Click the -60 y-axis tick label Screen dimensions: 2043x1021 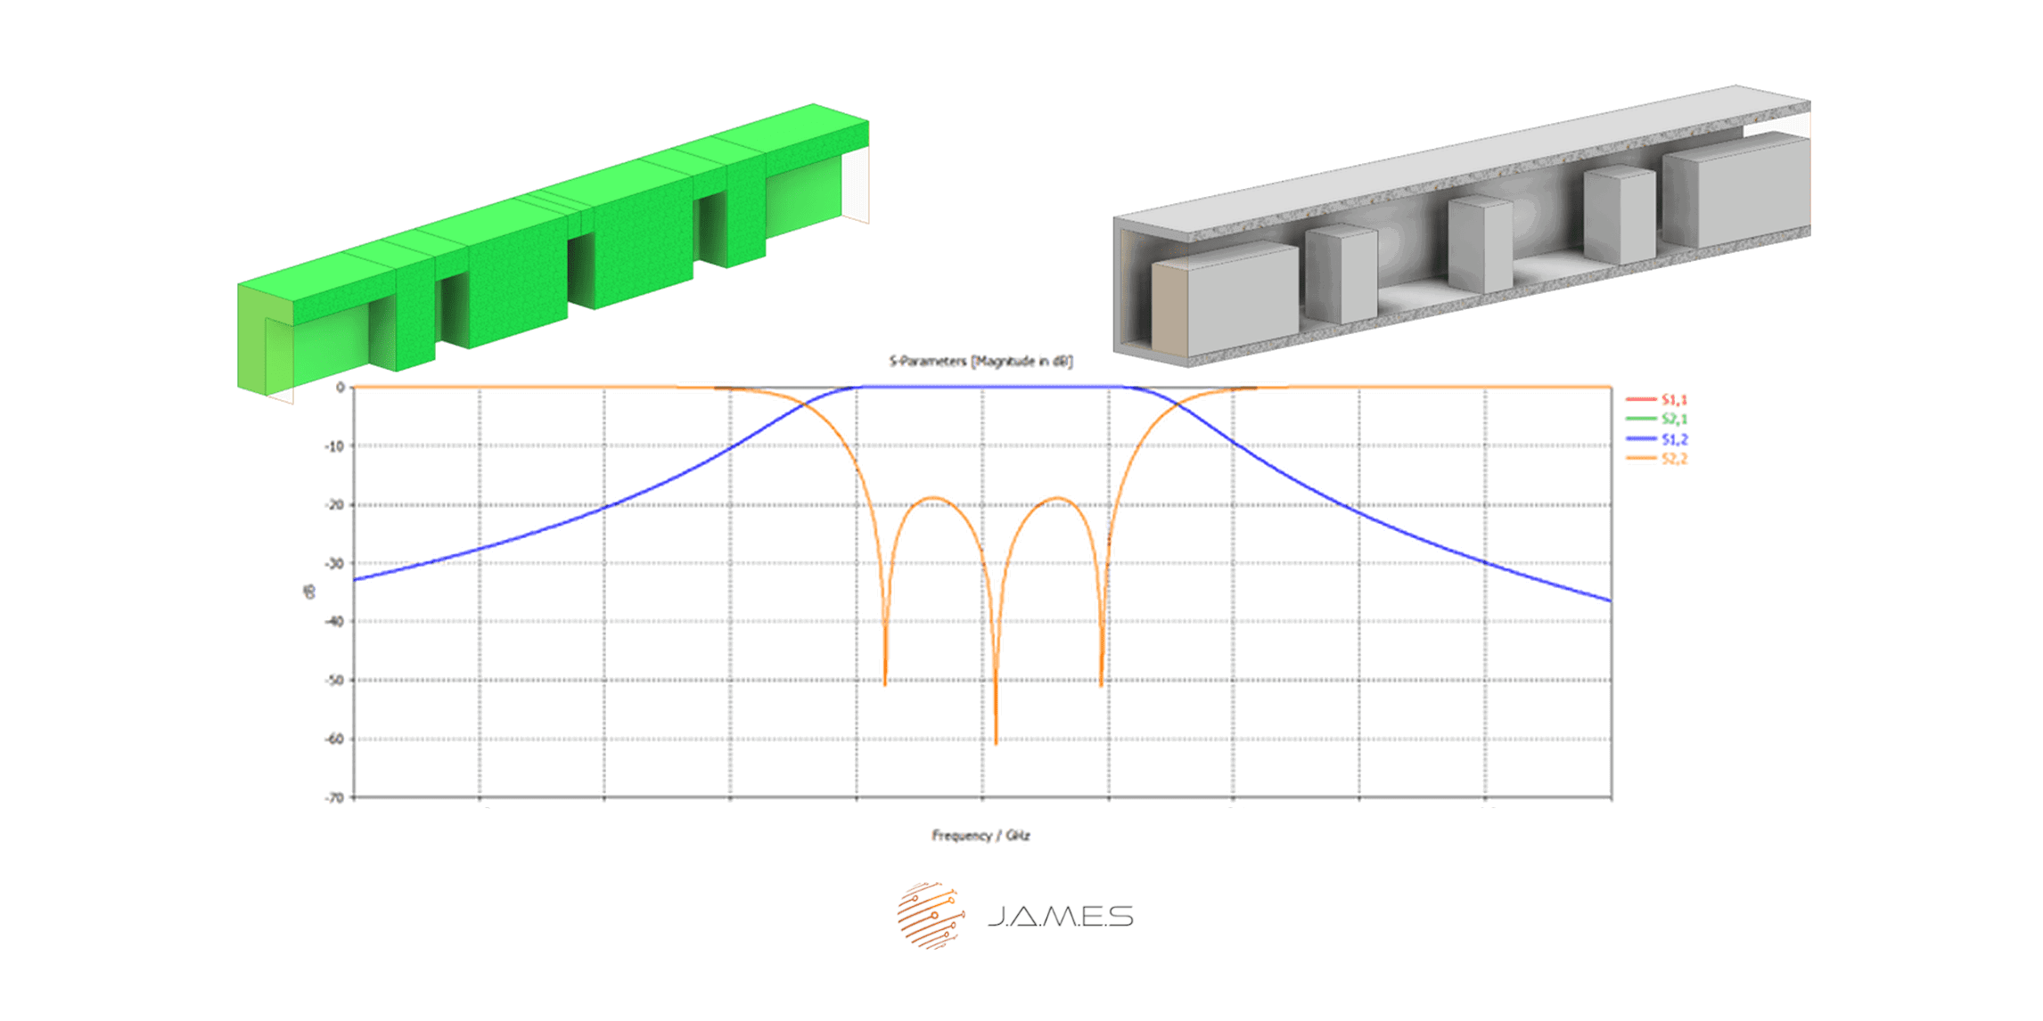pyautogui.click(x=334, y=739)
